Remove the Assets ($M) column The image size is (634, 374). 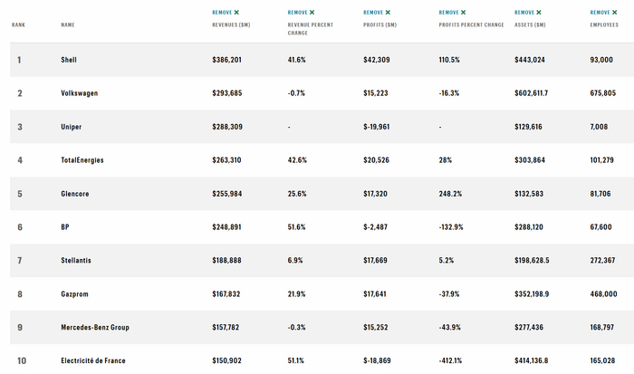click(x=528, y=13)
